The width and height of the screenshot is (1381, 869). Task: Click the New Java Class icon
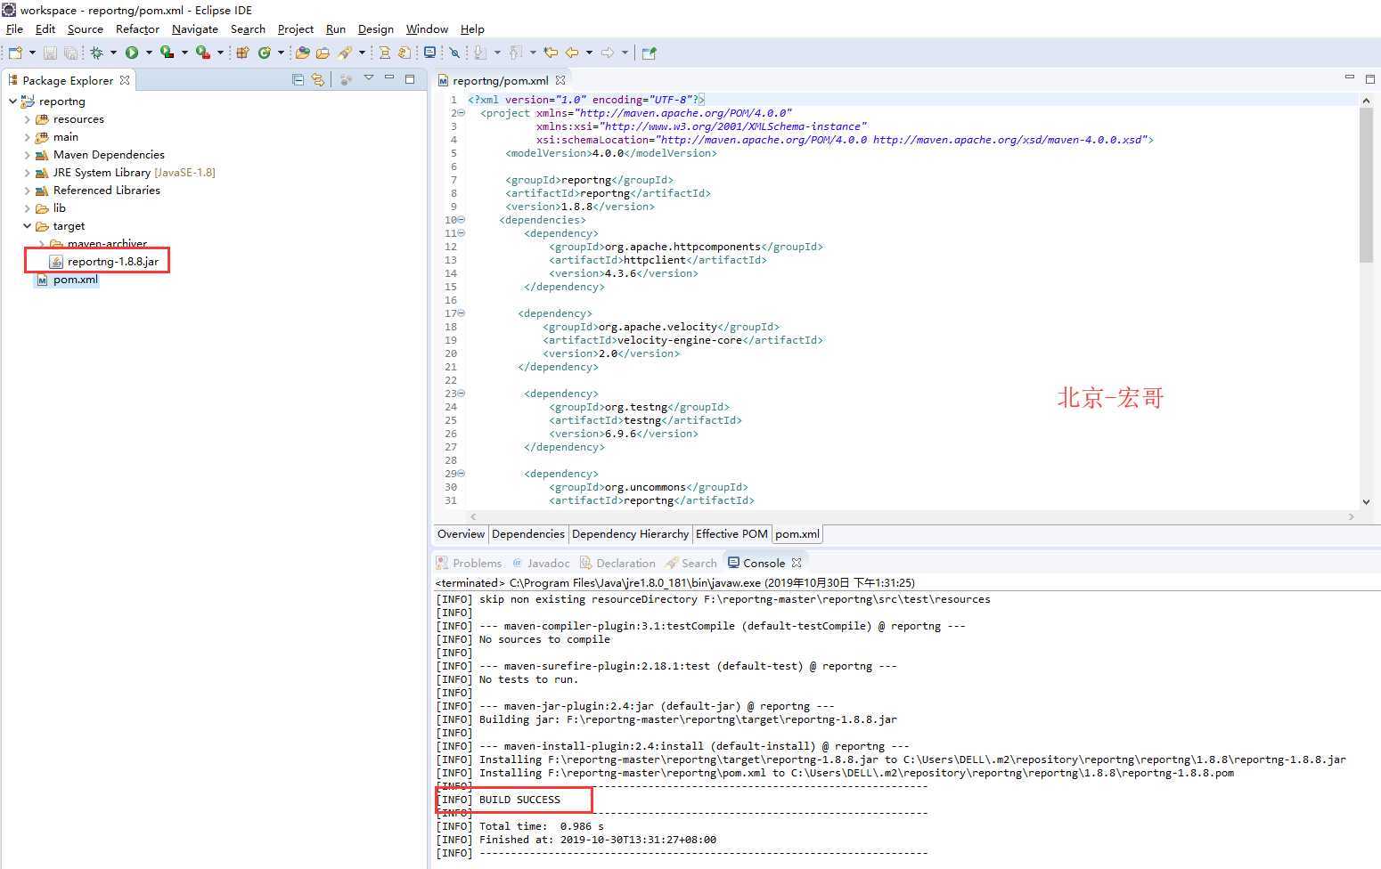(x=265, y=53)
